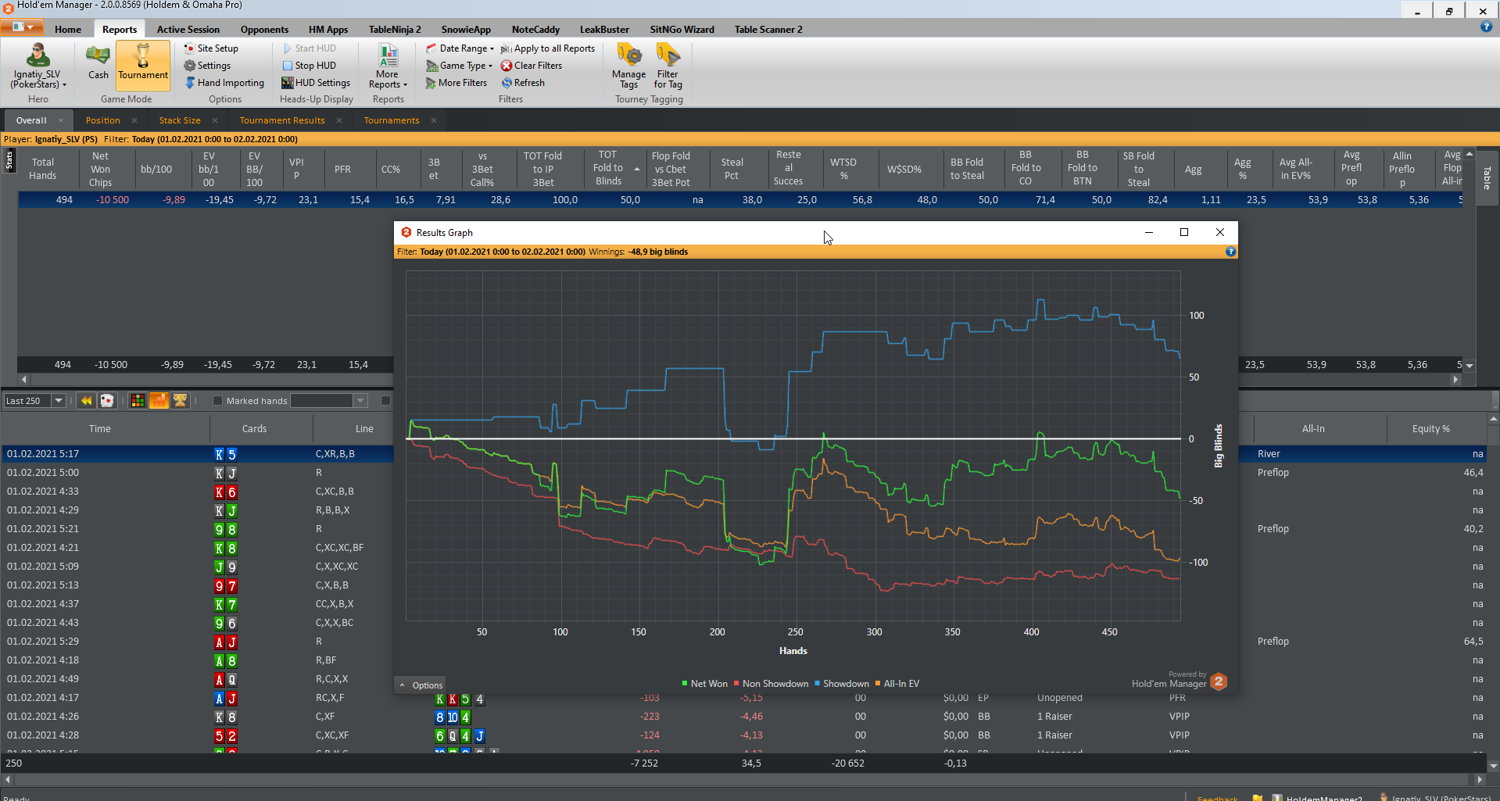The image size is (1500, 801).
Task: Refresh the report data
Action: coord(523,83)
